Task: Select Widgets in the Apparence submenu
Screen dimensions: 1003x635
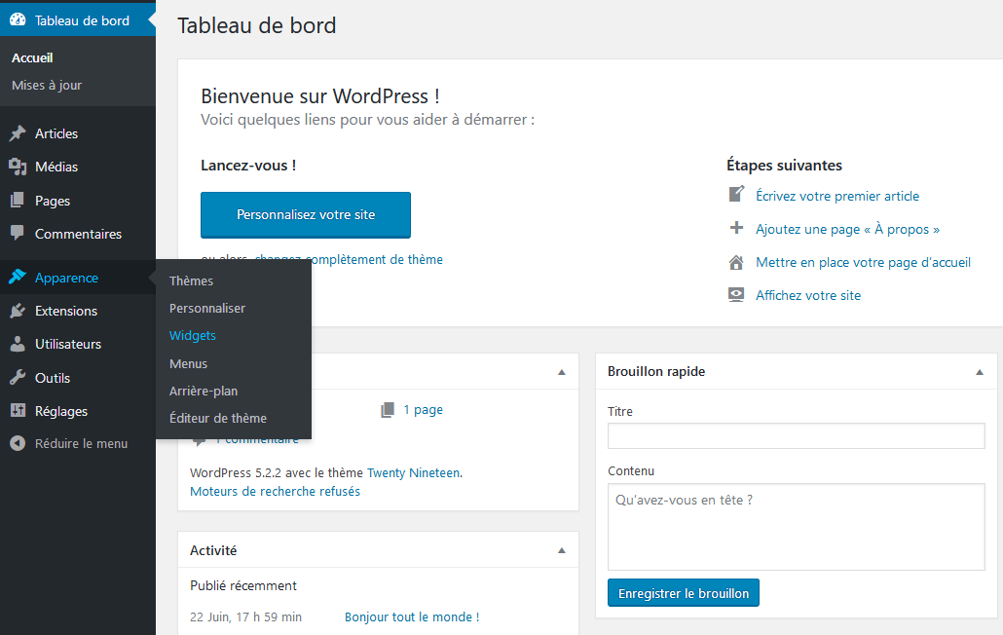Action: [x=193, y=336]
